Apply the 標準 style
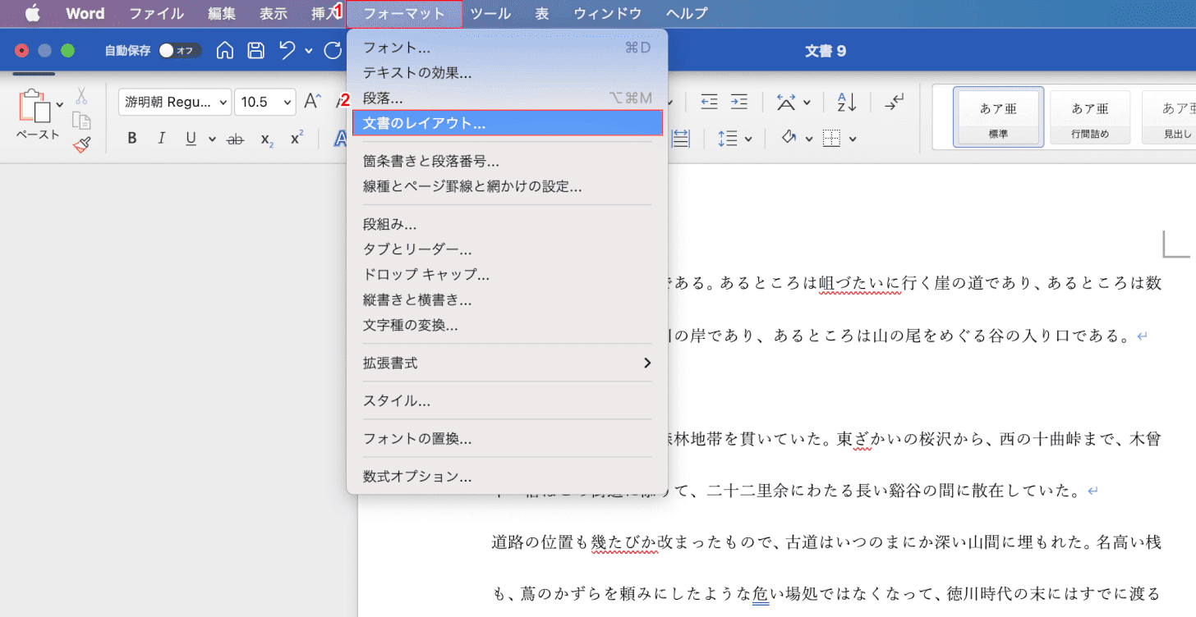 coord(998,117)
